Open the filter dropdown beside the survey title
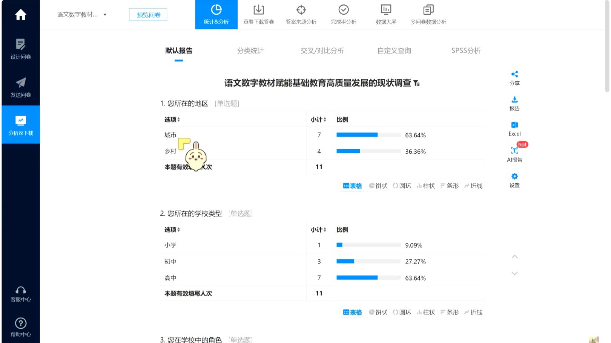 (x=416, y=84)
